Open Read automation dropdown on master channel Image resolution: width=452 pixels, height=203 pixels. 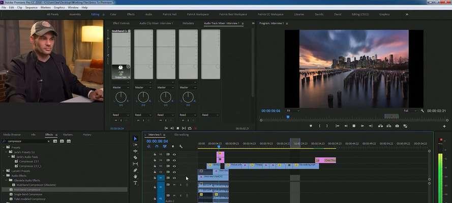pyautogui.click(x=210, y=115)
